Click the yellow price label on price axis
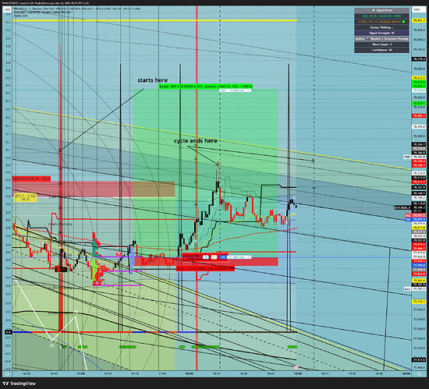Image resolution: width=429 pixels, height=389 pixels. click(x=419, y=20)
